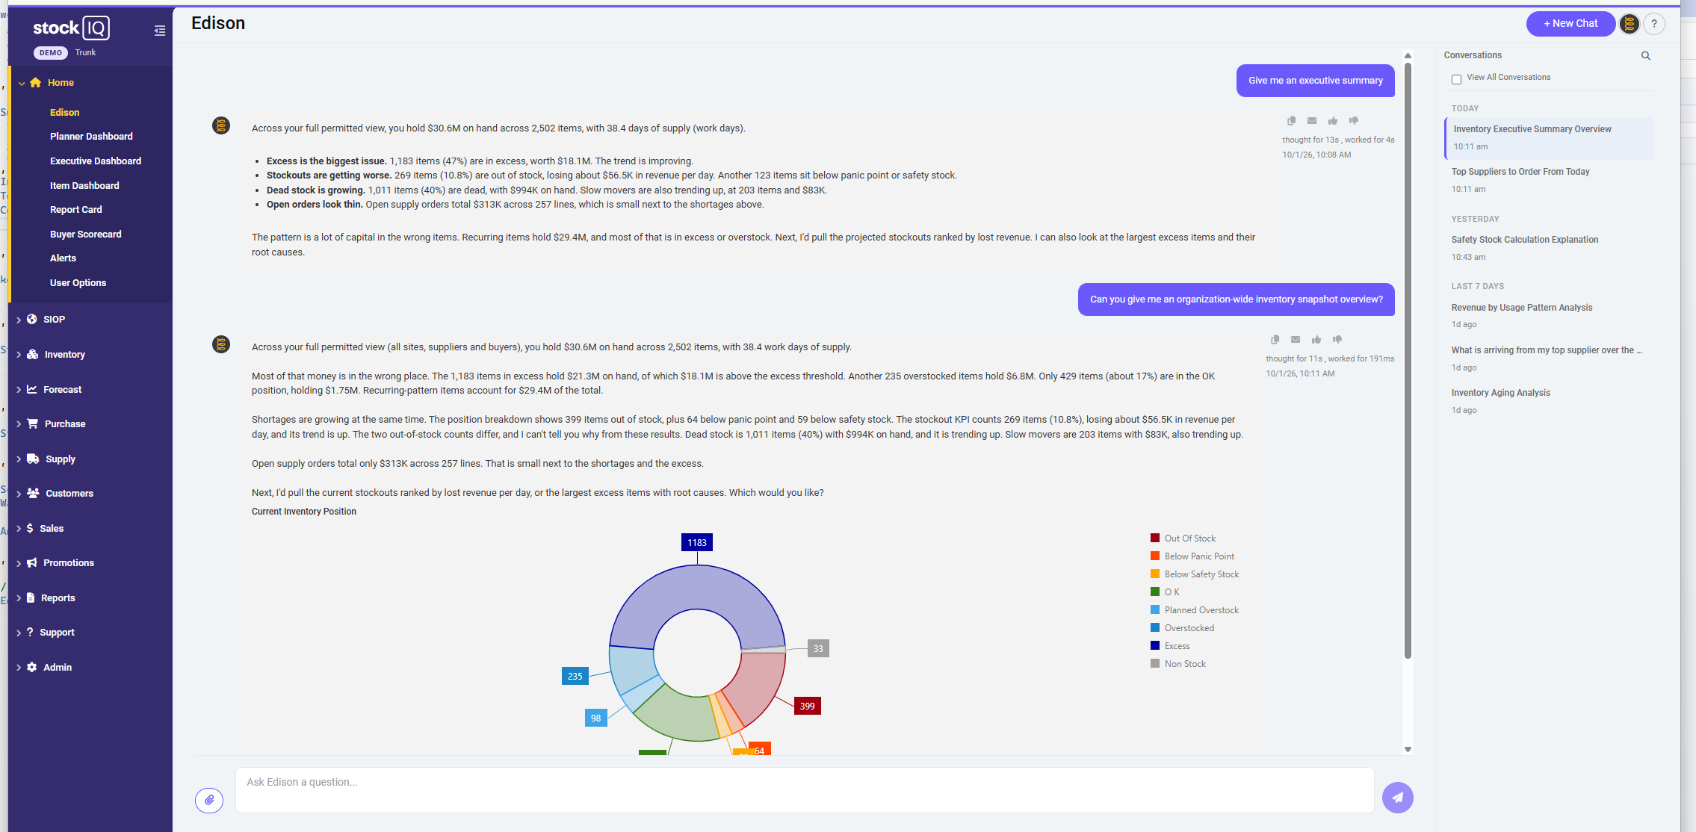
Task: Email the first executive summary response
Action: [x=1312, y=120]
